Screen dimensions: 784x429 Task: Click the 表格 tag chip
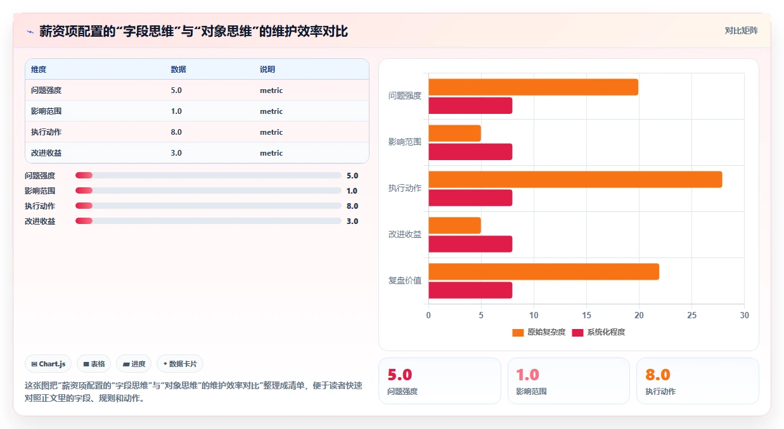point(94,364)
